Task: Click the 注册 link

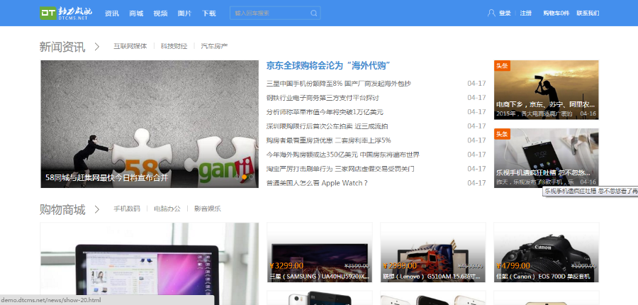Action: point(526,13)
